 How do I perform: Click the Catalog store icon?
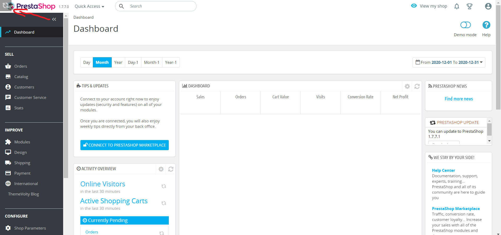point(8,77)
